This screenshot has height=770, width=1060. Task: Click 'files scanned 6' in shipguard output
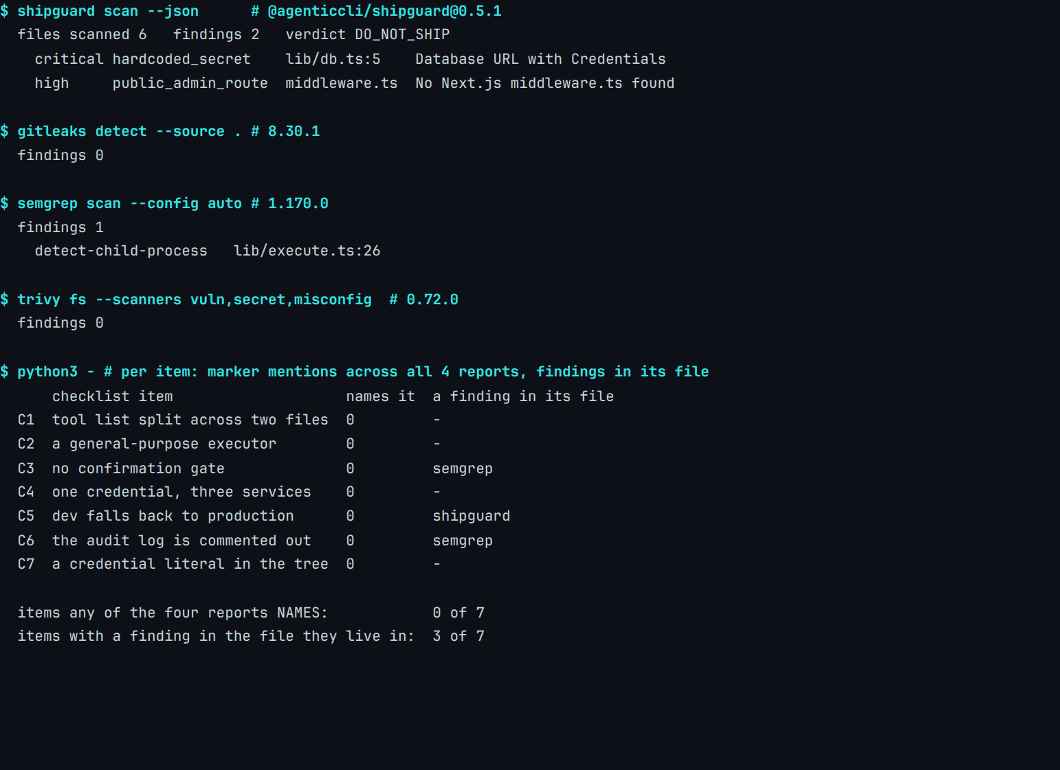pos(82,34)
